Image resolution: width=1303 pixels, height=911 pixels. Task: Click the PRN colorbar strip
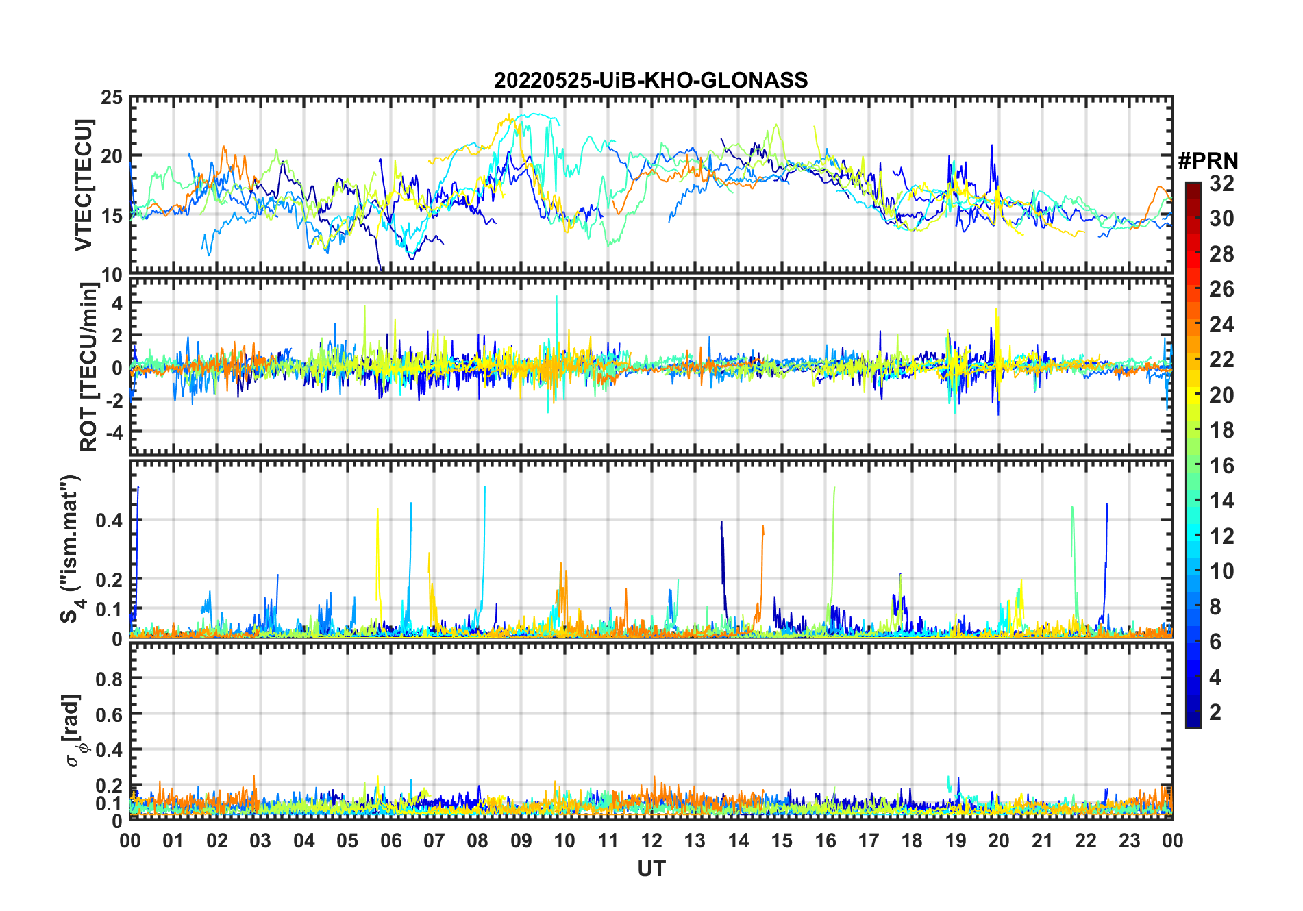(1193, 455)
